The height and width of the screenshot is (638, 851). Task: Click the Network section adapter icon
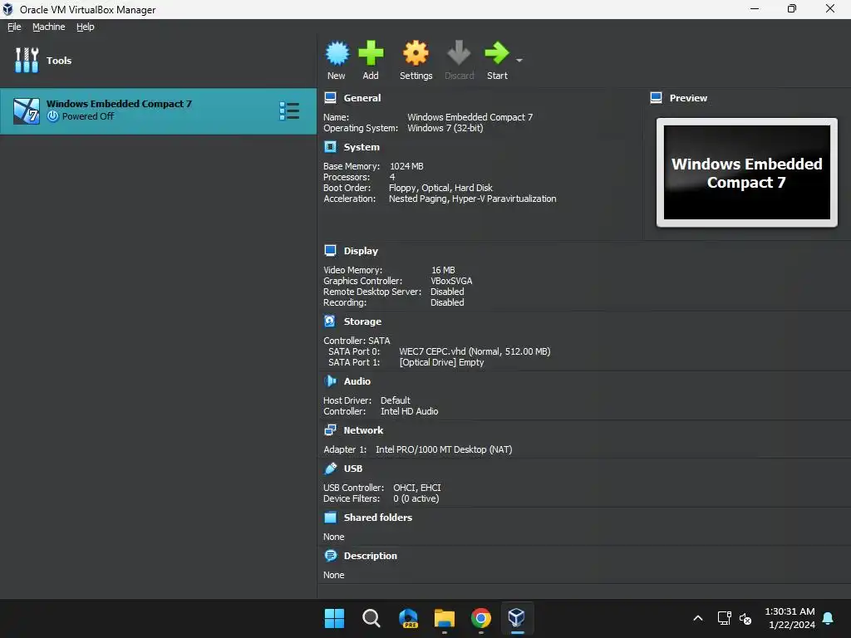[330, 429]
